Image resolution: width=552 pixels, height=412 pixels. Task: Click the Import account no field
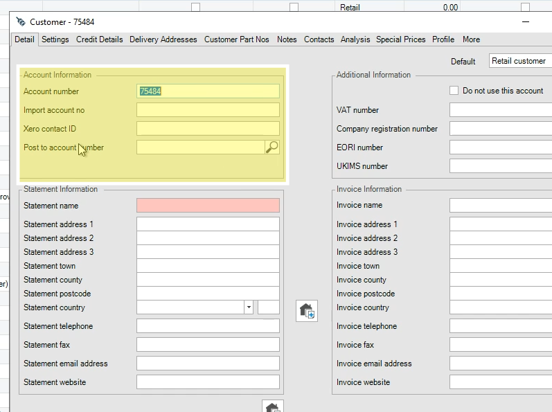tap(208, 110)
